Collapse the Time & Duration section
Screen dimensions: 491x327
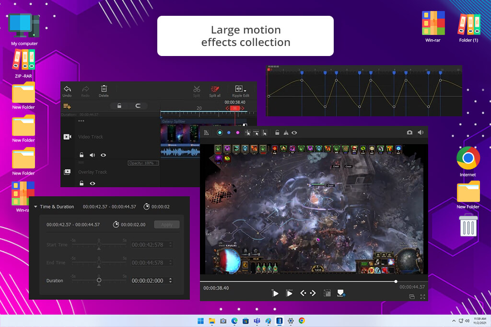tap(35, 207)
